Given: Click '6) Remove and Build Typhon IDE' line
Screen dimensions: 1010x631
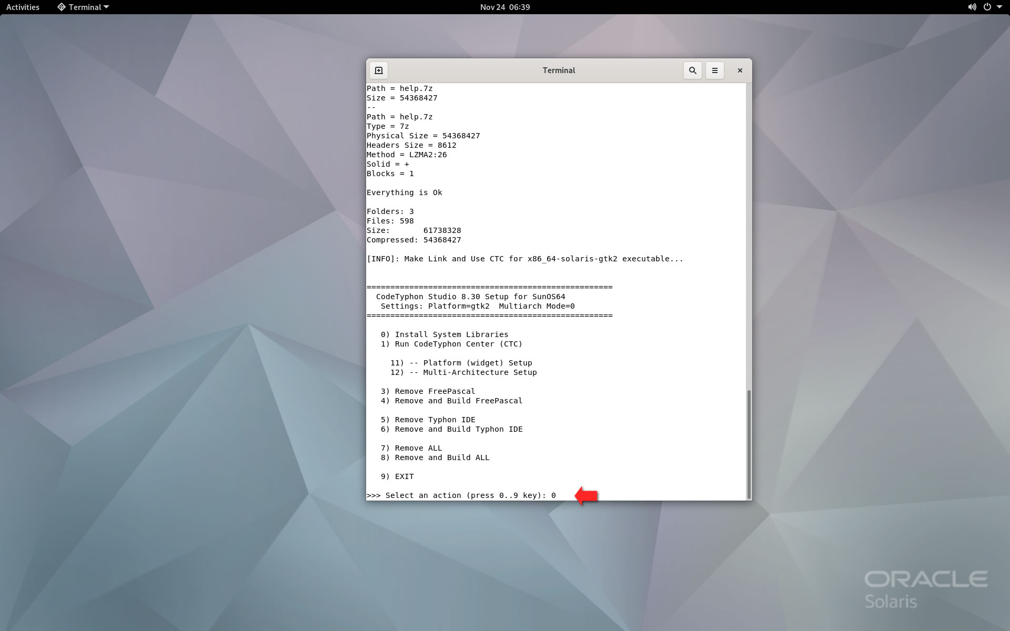Looking at the screenshot, I should click(x=451, y=429).
